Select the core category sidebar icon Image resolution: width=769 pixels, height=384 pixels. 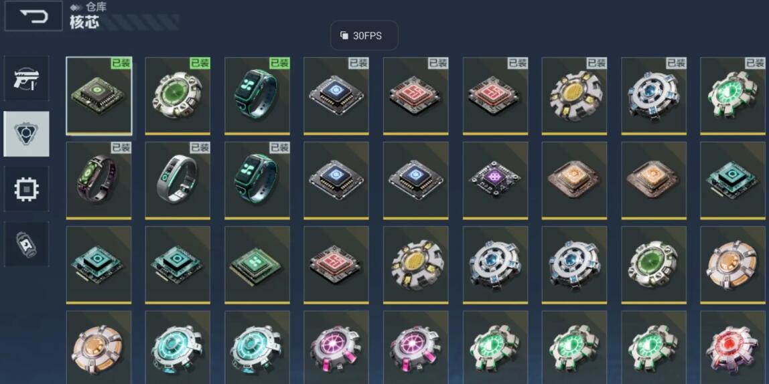pos(27,134)
